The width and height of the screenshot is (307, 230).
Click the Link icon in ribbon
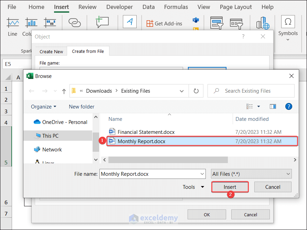click(74, 23)
